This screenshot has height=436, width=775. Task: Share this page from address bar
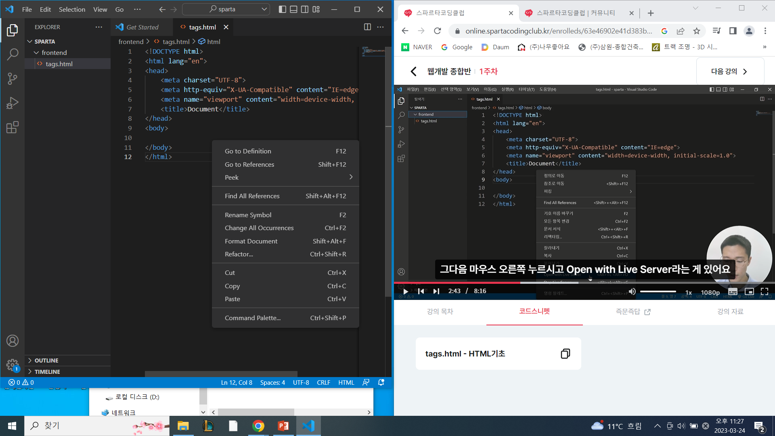[x=681, y=31]
